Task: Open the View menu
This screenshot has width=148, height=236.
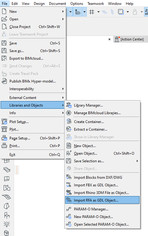Action: (x=26, y=3)
